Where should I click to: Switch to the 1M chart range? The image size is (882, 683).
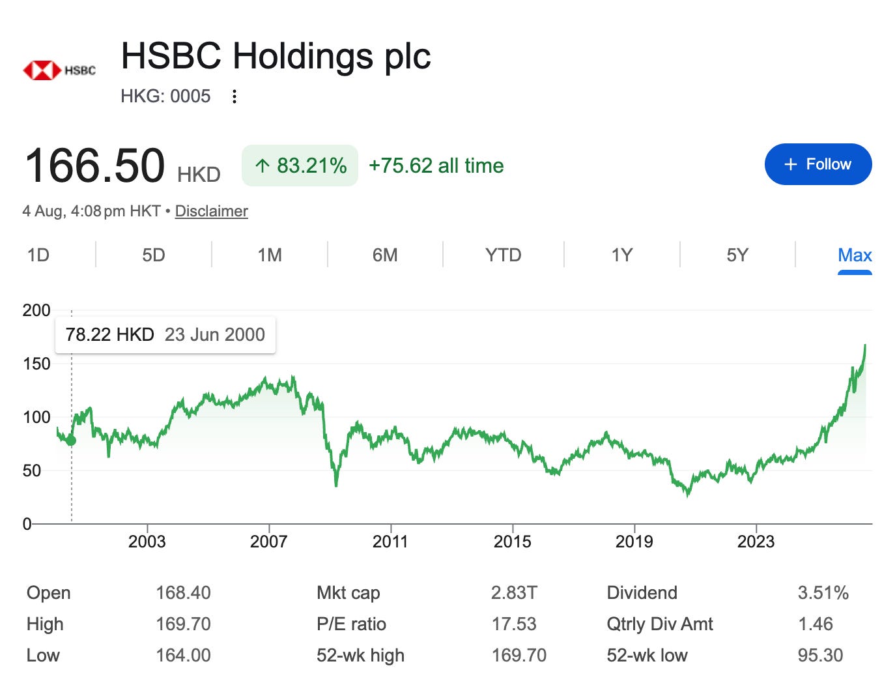(x=270, y=255)
